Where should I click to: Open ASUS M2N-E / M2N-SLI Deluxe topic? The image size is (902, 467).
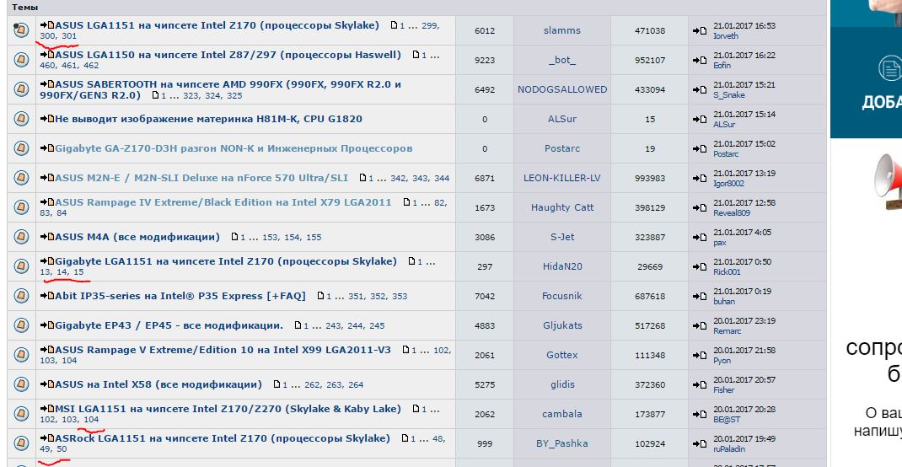[x=201, y=179]
